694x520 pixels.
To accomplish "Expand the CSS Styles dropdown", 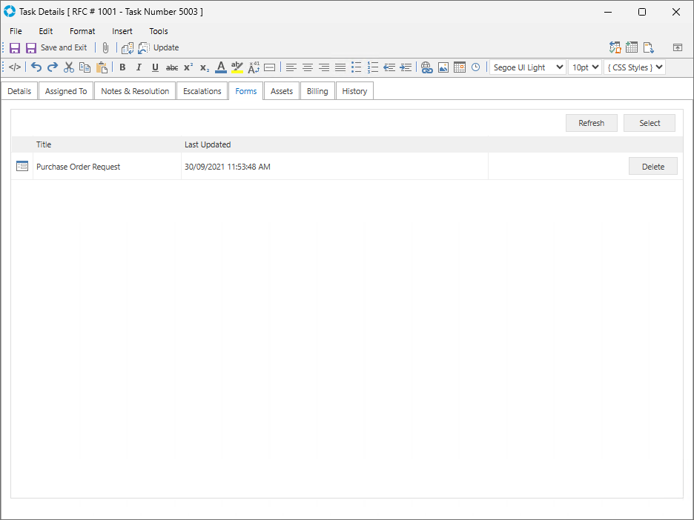I will tap(634, 67).
